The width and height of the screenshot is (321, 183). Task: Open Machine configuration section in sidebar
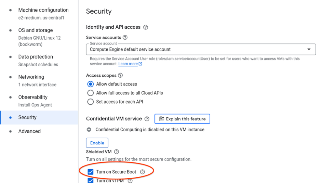43,10
